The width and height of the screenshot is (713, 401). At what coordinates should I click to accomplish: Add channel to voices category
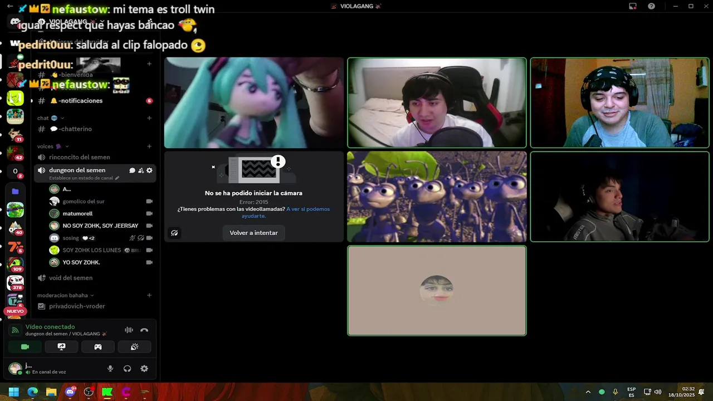[x=149, y=146]
